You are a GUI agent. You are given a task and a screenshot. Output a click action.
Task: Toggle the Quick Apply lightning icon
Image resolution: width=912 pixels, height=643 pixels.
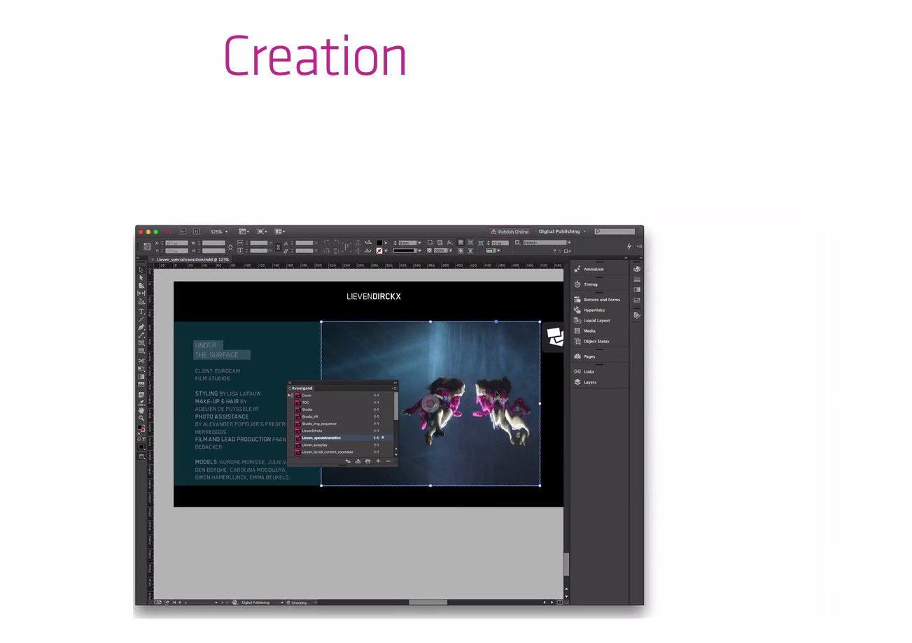(x=629, y=246)
